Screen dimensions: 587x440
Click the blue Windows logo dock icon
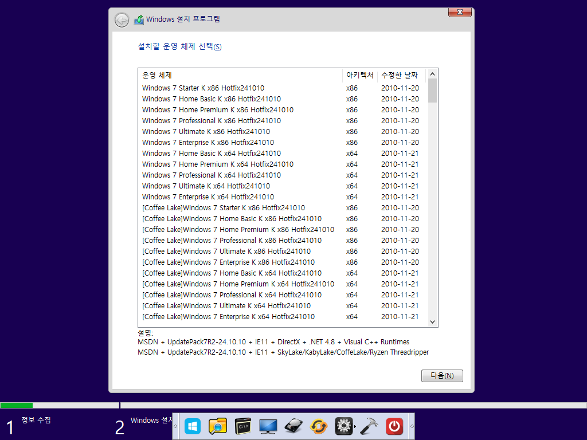(x=193, y=426)
